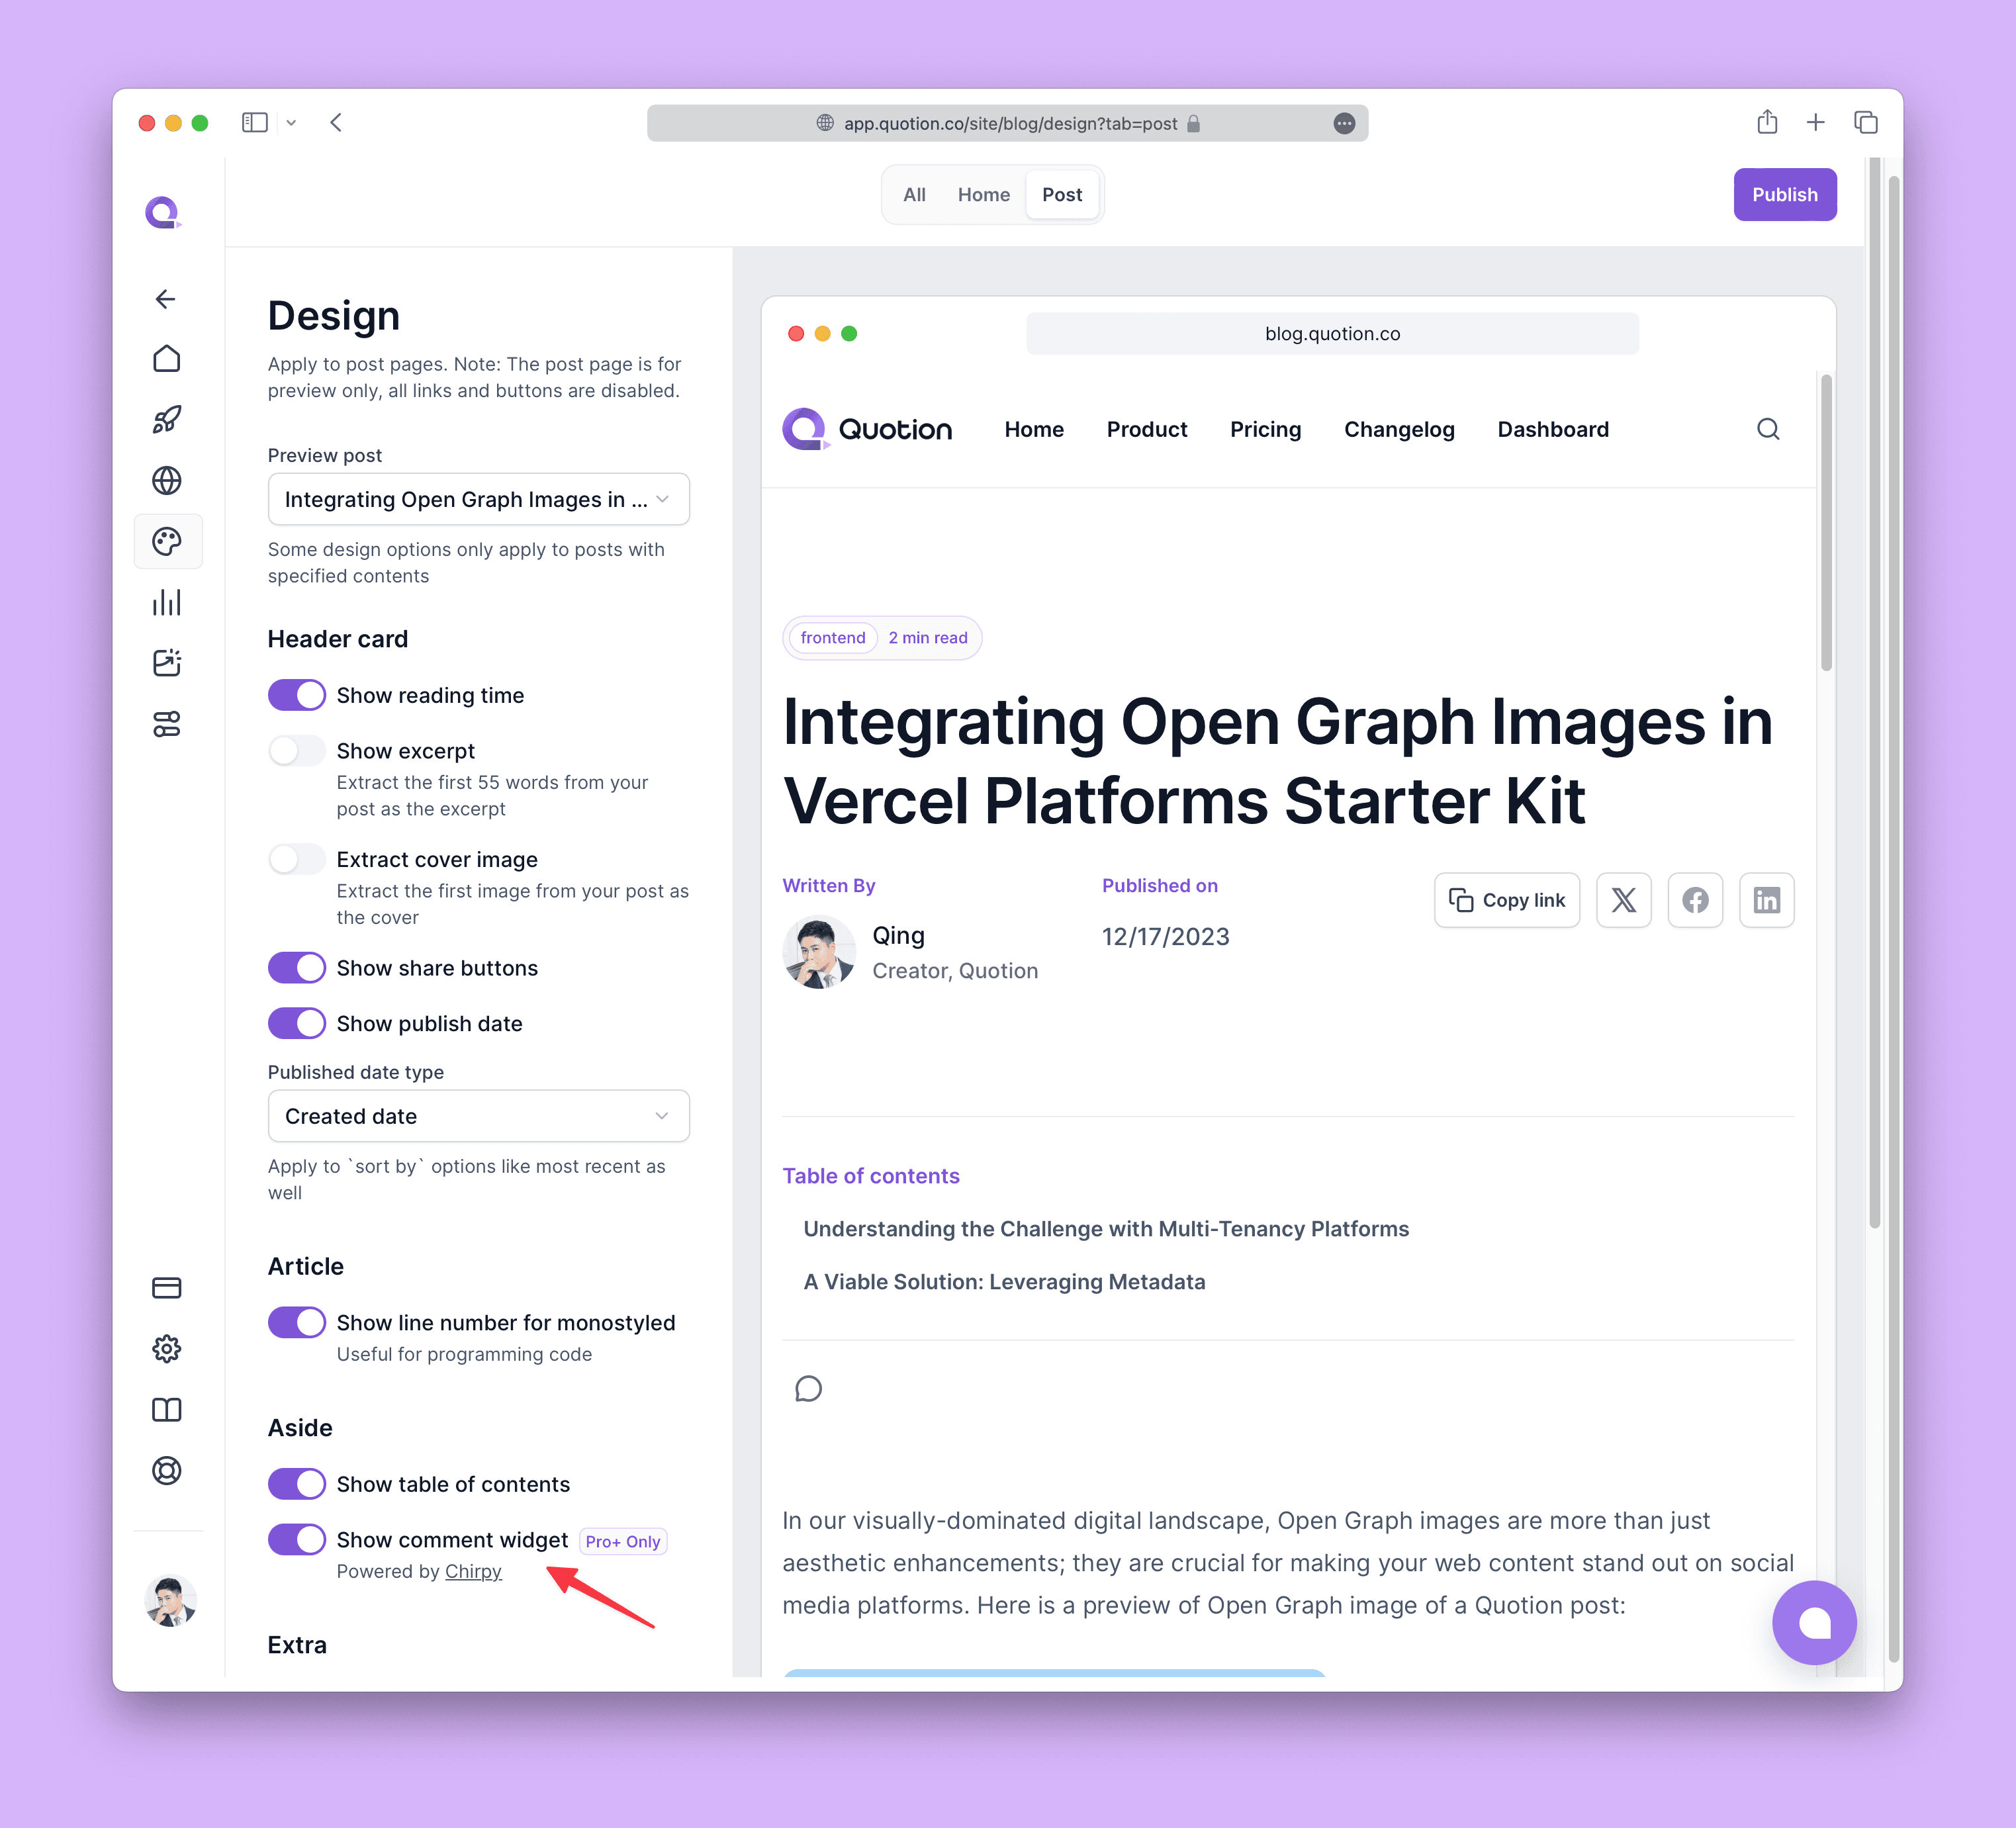Open the gear settings icon in the sidebar
The width and height of the screenshot is (2016, 1828).
(x=166, y=1349)
